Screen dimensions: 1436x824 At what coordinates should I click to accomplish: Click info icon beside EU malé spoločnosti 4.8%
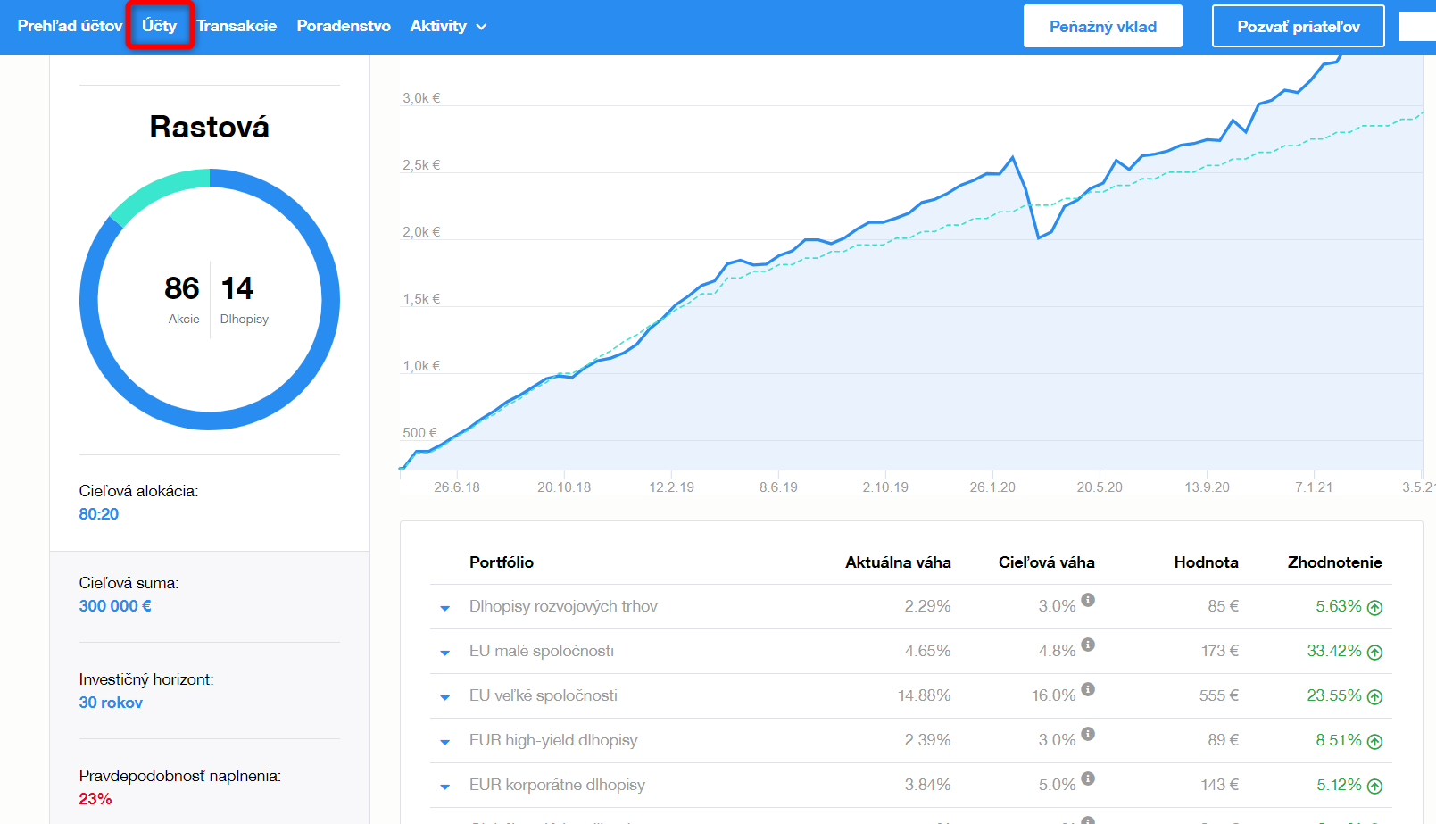1087,645
